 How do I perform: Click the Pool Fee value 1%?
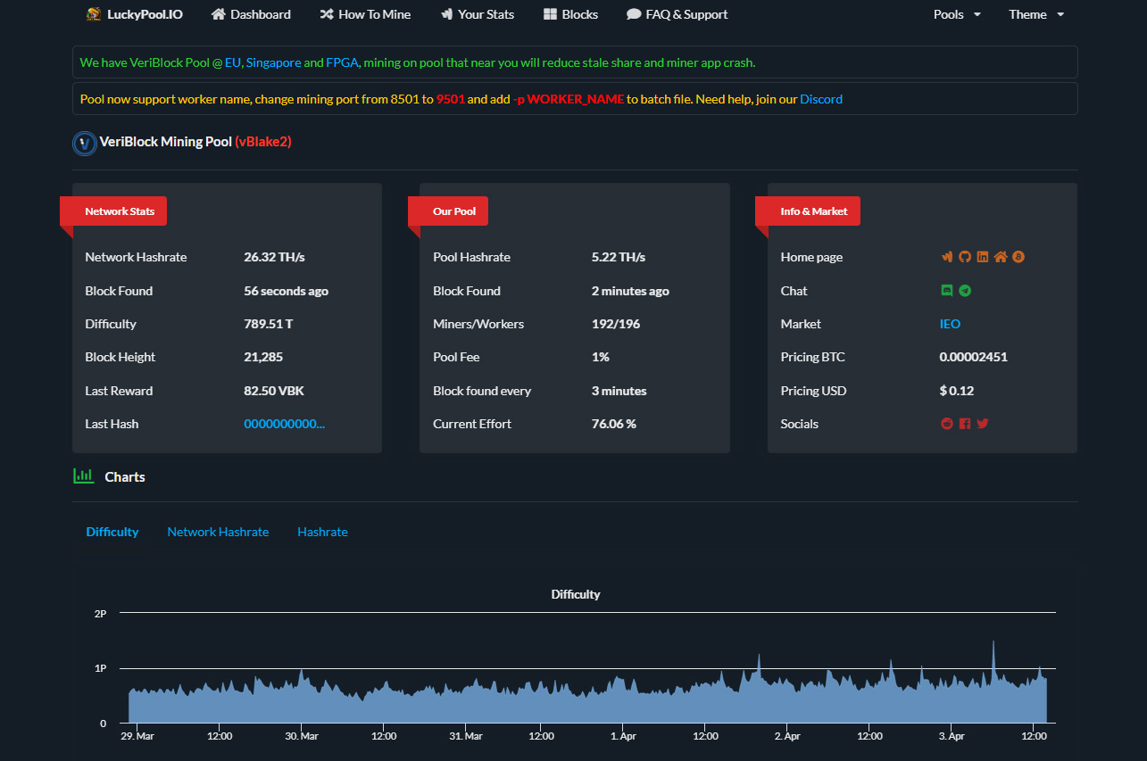(x=601, y=357)
